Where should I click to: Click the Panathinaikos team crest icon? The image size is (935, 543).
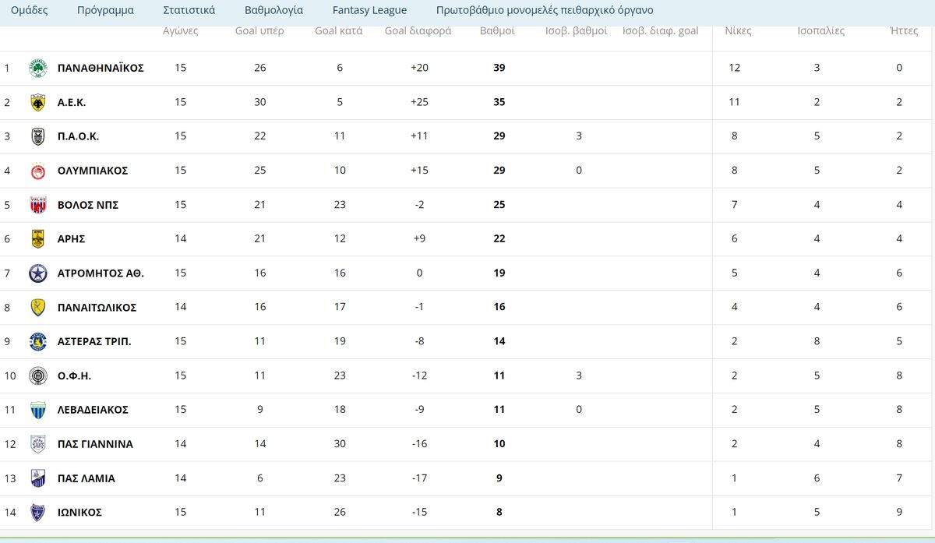pyautogui.click(x=37, y=69)
